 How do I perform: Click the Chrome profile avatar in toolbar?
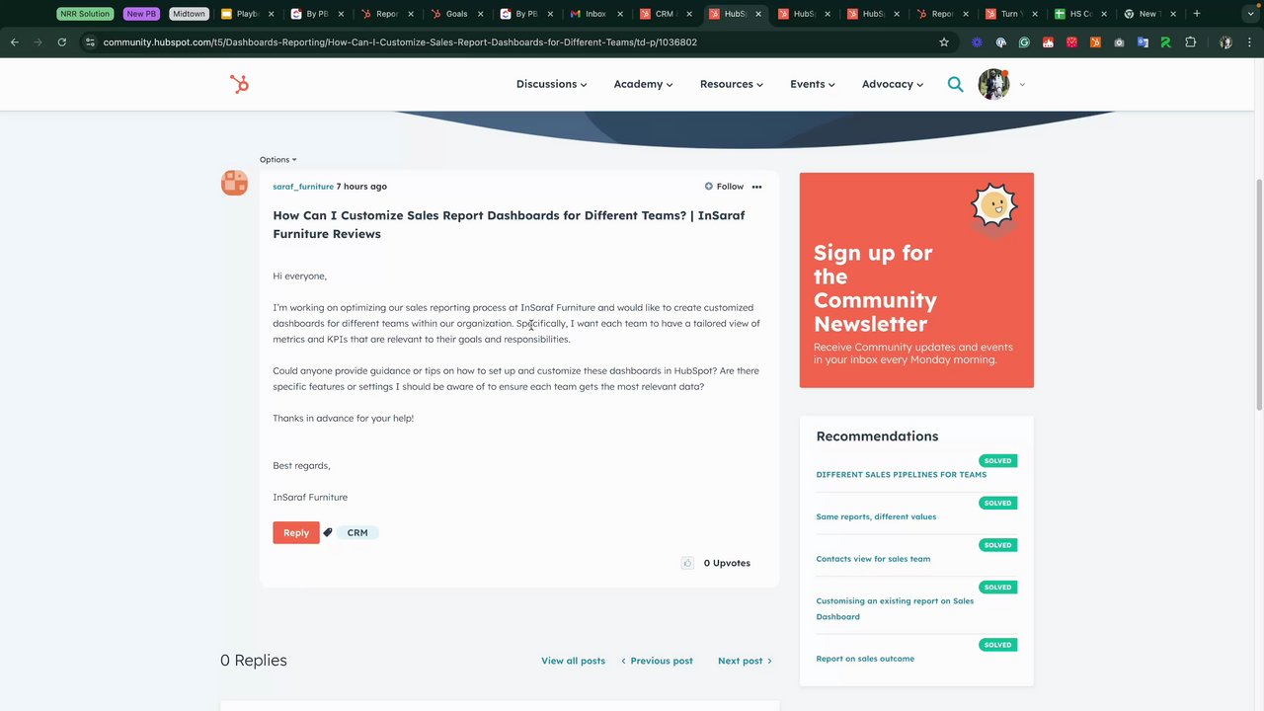tap(1225, 42)
